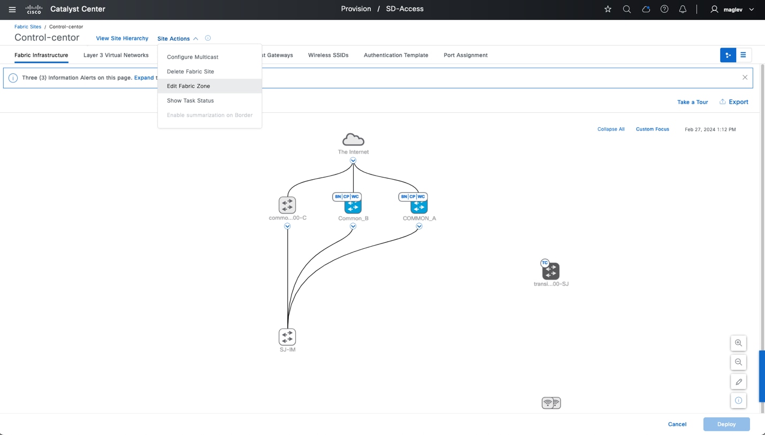Collapse chevron under Common_B node
Viewport: 765px width, 435px height.
[x=353, y=226]
